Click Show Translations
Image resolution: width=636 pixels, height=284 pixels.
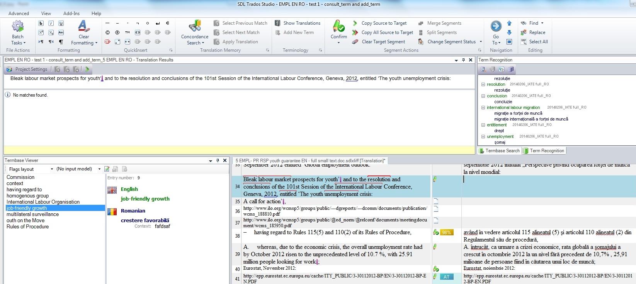[x=298, y=23]
